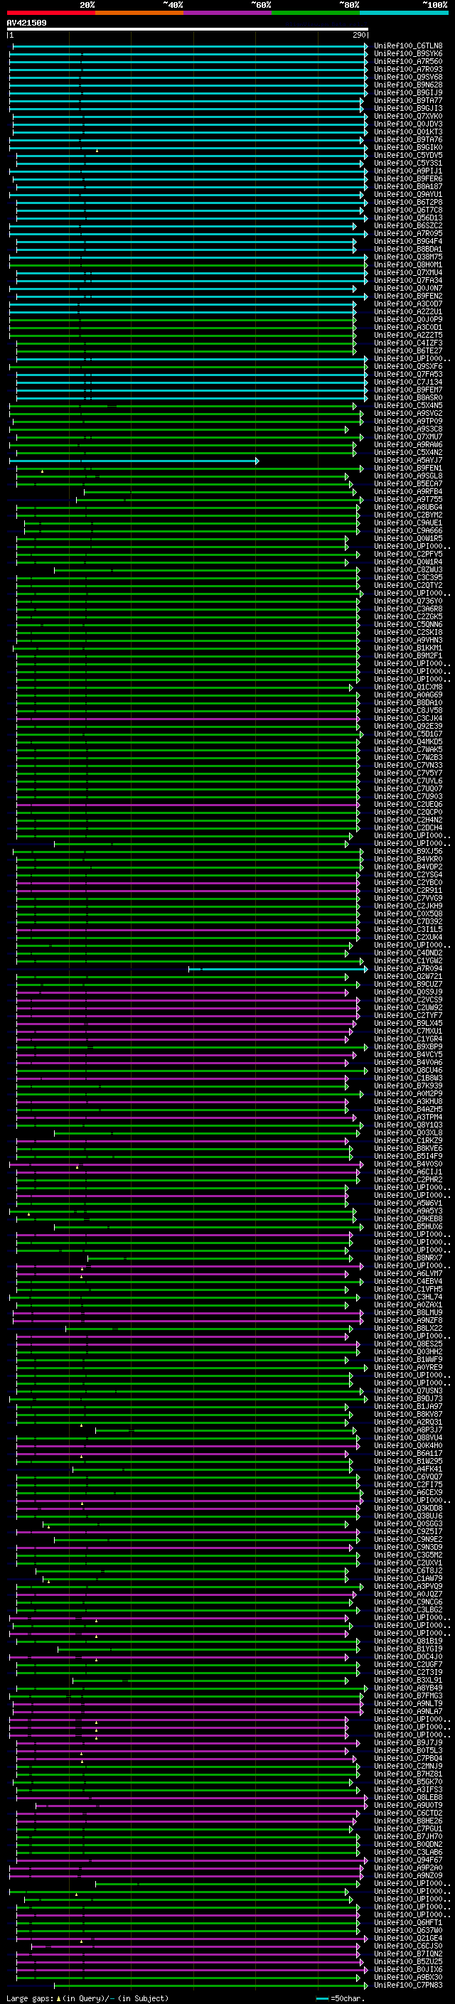This screenshot has width=455, height=2004.
Task: Open the short cyan hit UniRef100_A5AYJ7
Action: tap(407, 461)
